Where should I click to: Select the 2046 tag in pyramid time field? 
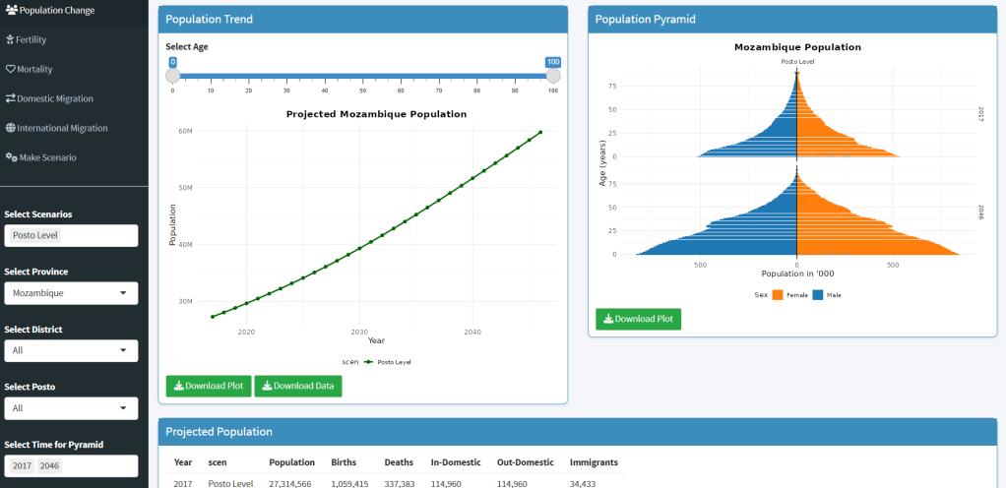coord(49,465)
